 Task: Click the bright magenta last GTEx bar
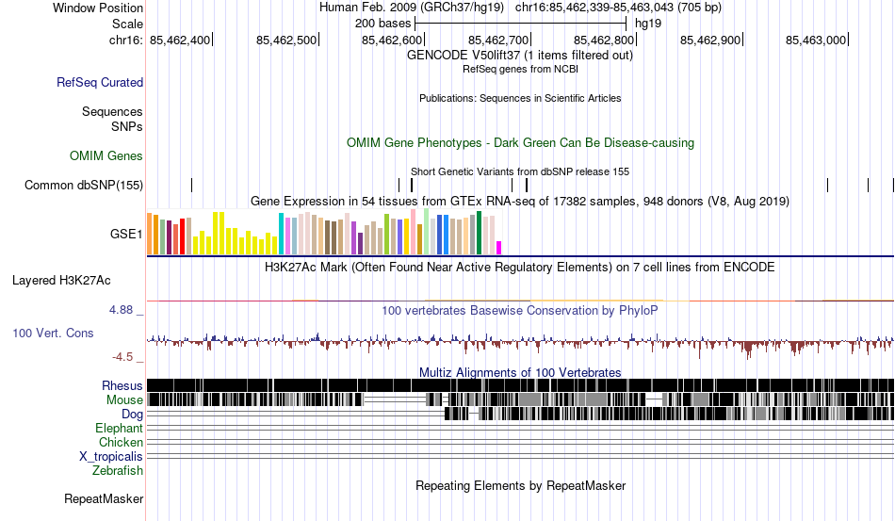tap(499, 248)
